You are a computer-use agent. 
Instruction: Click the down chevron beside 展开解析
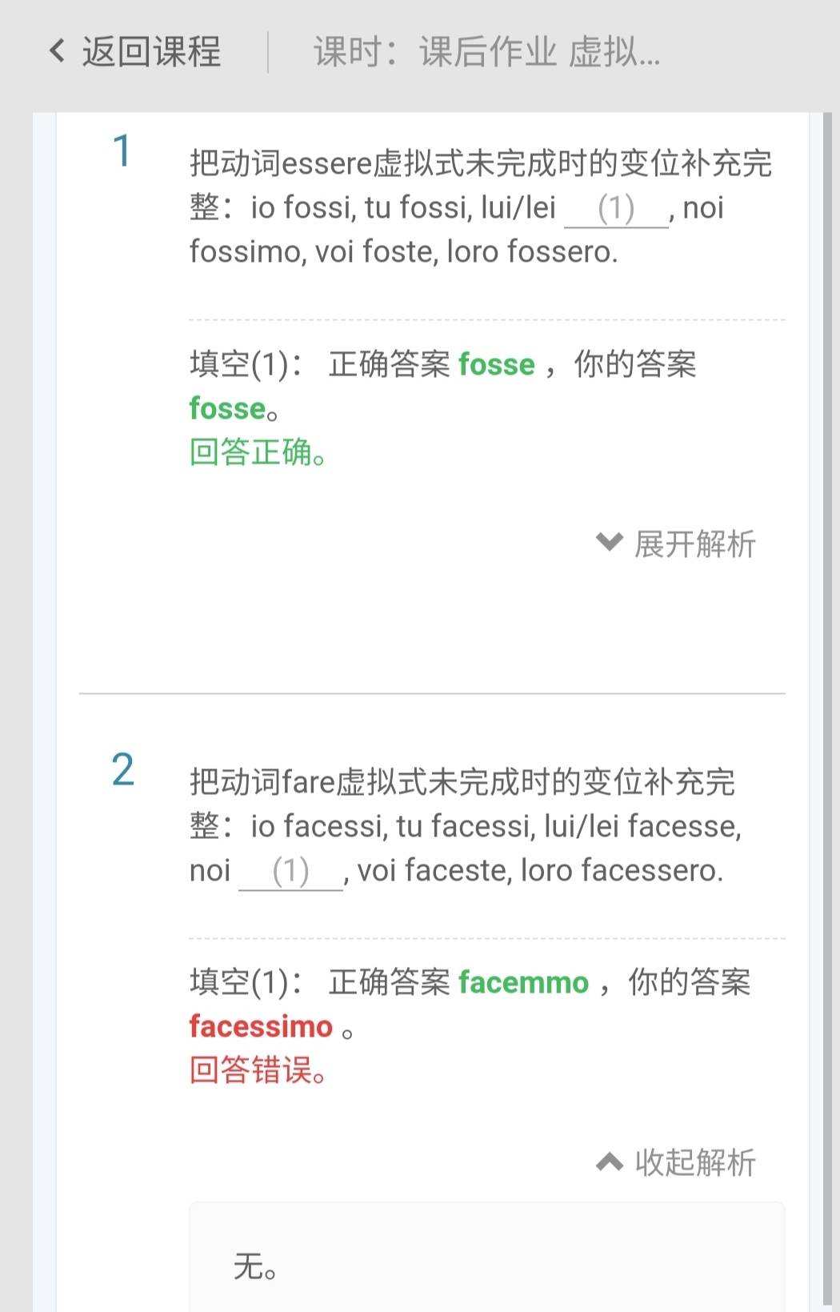click(x=610, y=543)
